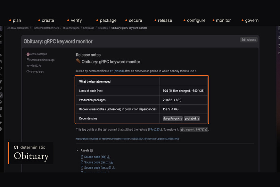Screen dimensions: 280x187
Task: Click download icon after Source code (zip)
Action: (x=109, y=157)
